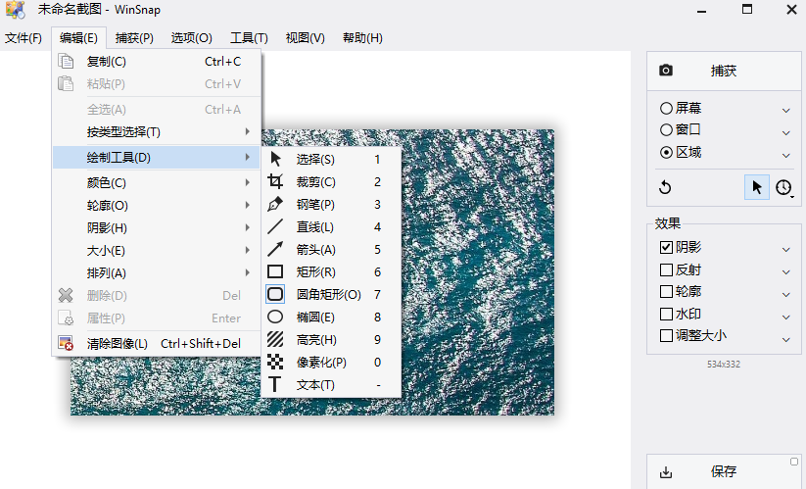
Task: Open the 颜色(C) submenu
Action: click(157, 182)
